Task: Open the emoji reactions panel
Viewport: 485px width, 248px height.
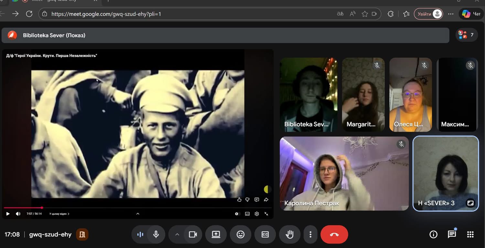Action: [x=241, y=234]
